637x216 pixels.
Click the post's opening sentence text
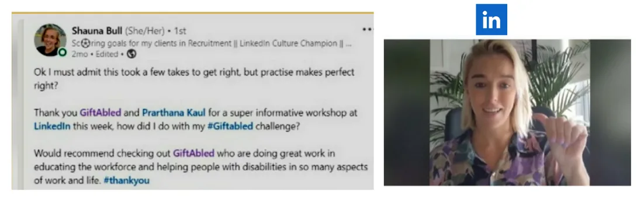tap(194, 79)
